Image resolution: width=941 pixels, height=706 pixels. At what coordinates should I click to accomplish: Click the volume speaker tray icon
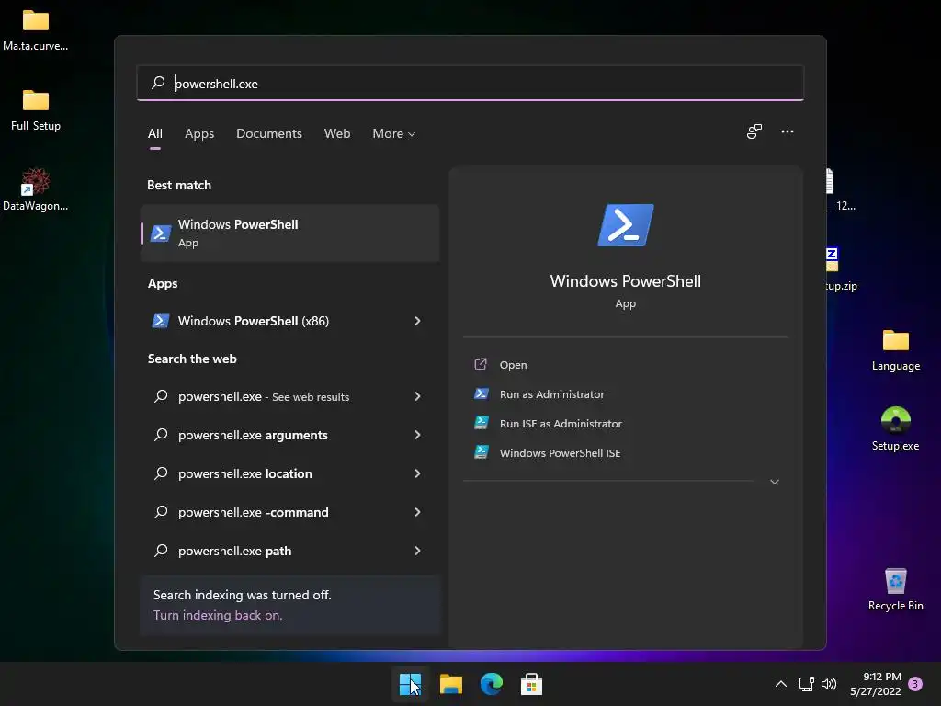[829, 684]
